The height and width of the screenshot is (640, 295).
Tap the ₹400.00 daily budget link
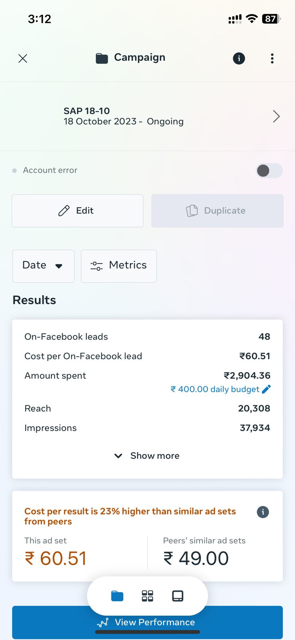point(215,389)
